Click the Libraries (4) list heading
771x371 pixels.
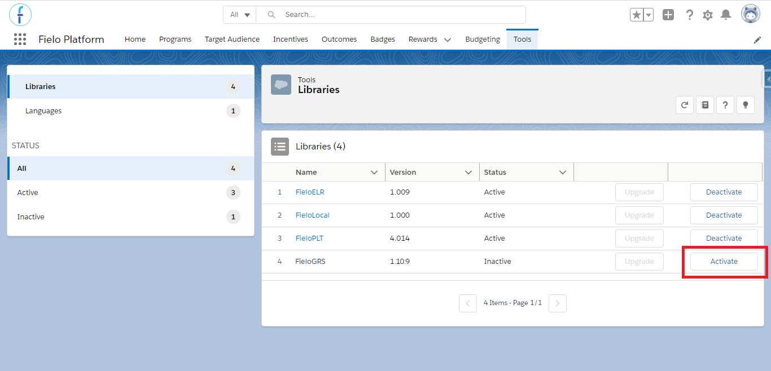[321, 147]
